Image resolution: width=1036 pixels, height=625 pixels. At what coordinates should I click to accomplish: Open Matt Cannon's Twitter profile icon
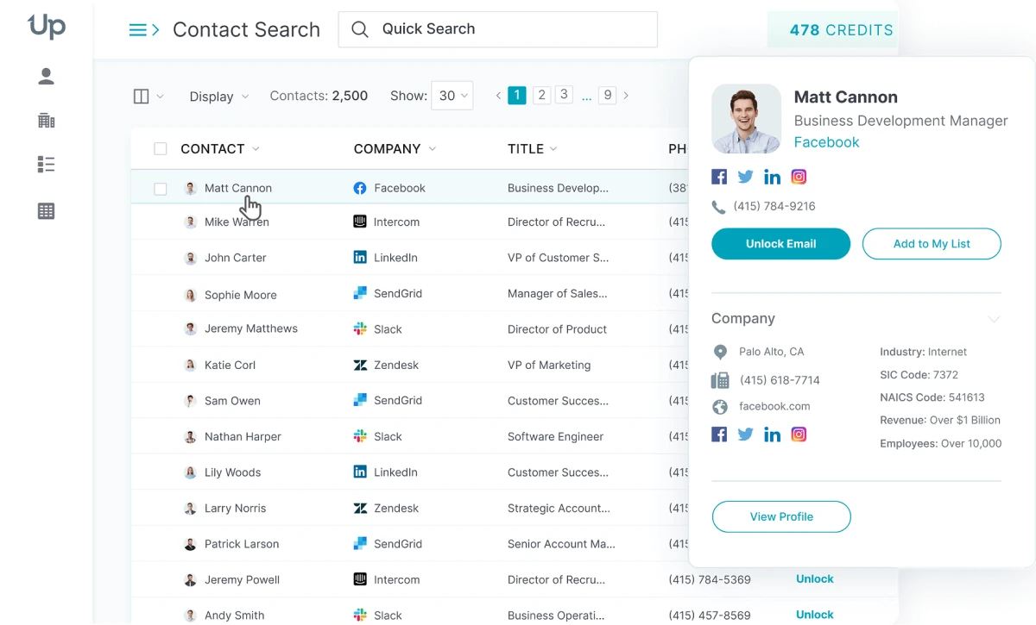[746, 177]
